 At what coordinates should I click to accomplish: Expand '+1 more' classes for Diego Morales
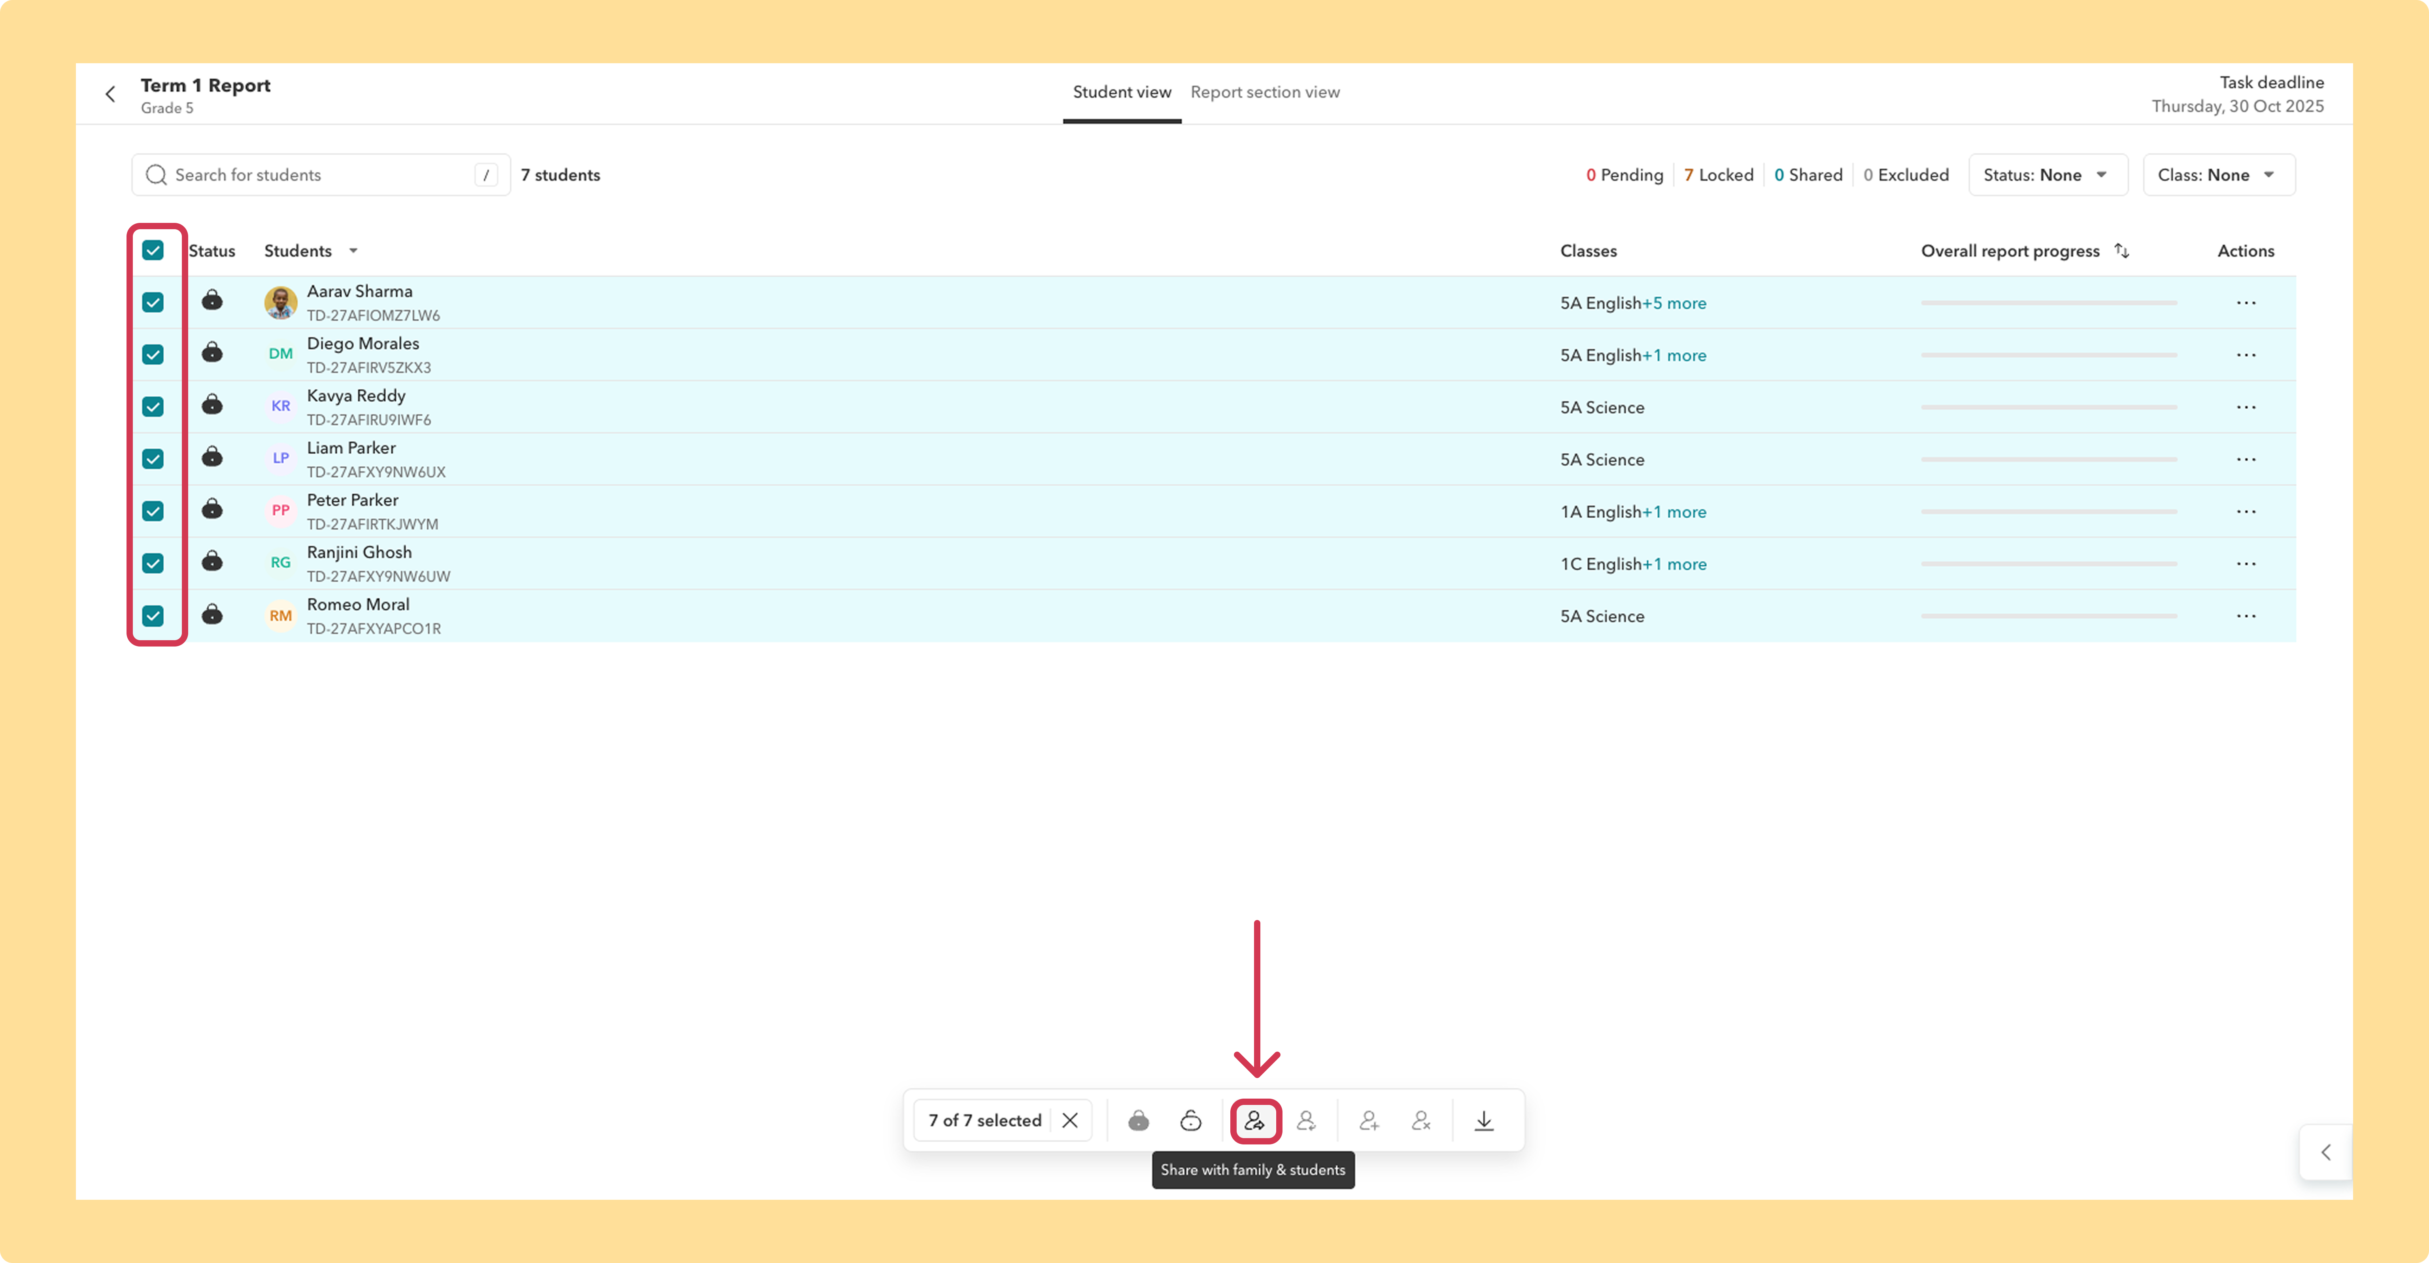coord(1675,355)
